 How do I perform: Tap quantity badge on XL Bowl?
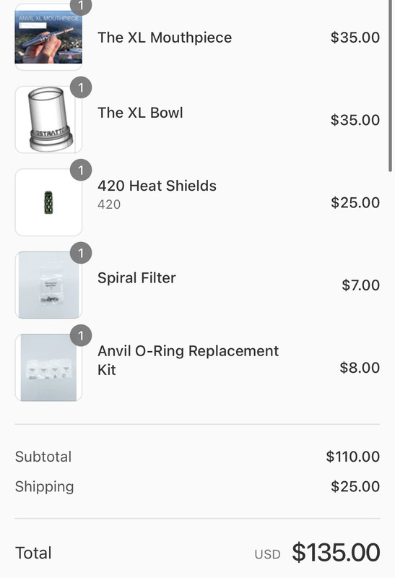click(x=81, y=87)
